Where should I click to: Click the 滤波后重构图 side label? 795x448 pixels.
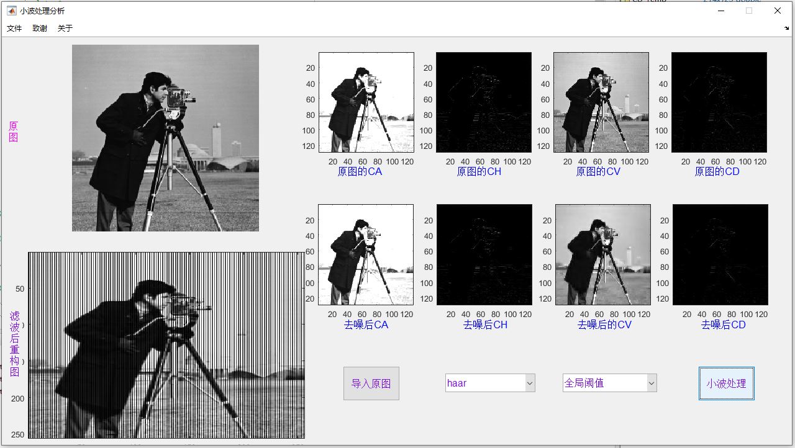point(15,344)
